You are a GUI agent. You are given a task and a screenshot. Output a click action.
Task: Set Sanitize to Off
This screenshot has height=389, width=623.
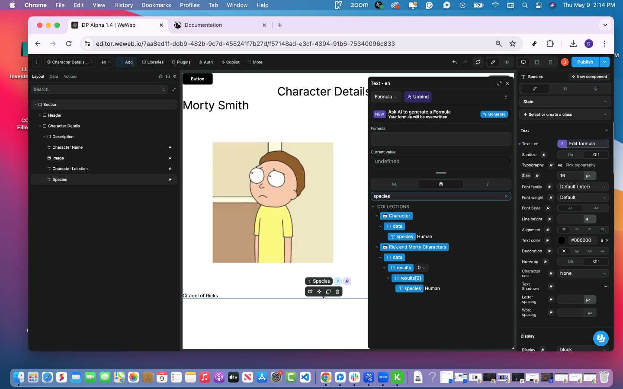pyautogui.click(x=596, y=155)
